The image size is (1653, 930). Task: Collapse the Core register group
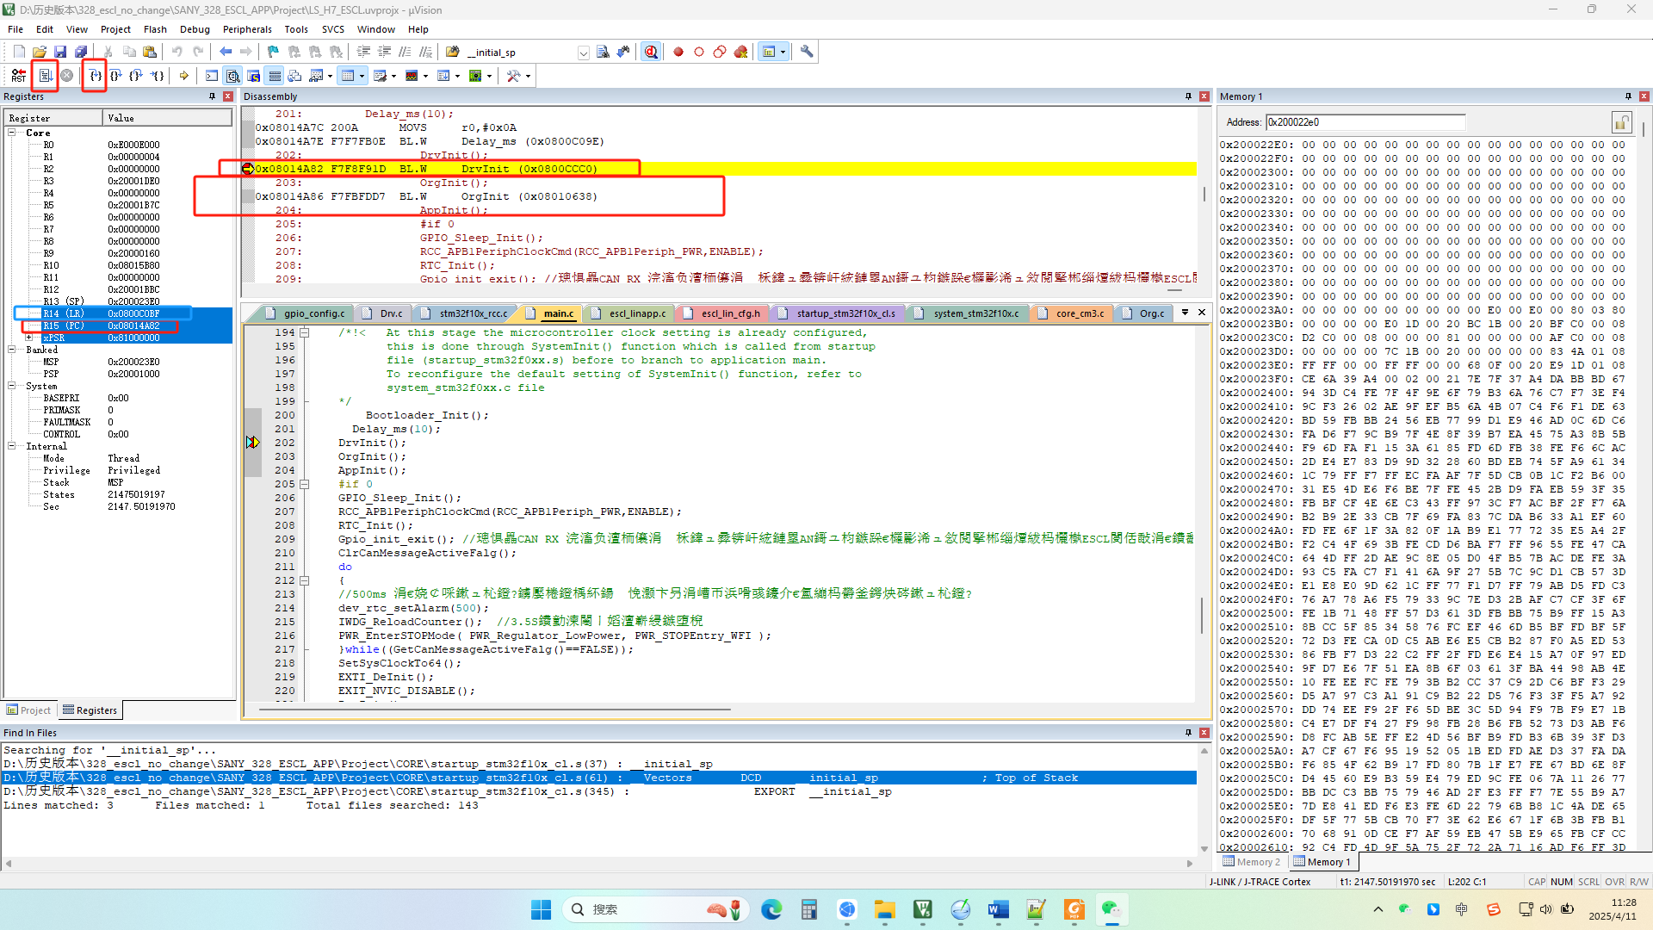[12, 133]
